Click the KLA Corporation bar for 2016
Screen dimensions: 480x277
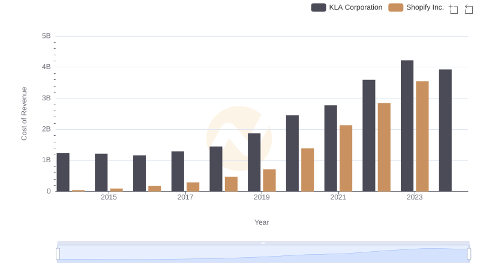point(140,174)
